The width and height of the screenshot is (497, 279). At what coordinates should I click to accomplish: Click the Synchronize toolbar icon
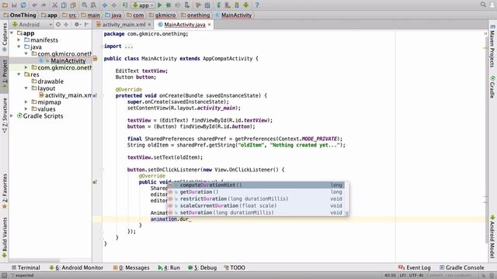click(23, 5)
